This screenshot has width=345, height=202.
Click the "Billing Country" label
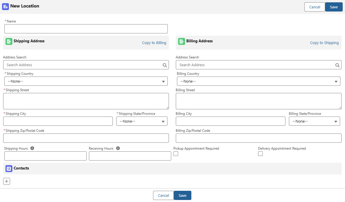click(188, 73)
